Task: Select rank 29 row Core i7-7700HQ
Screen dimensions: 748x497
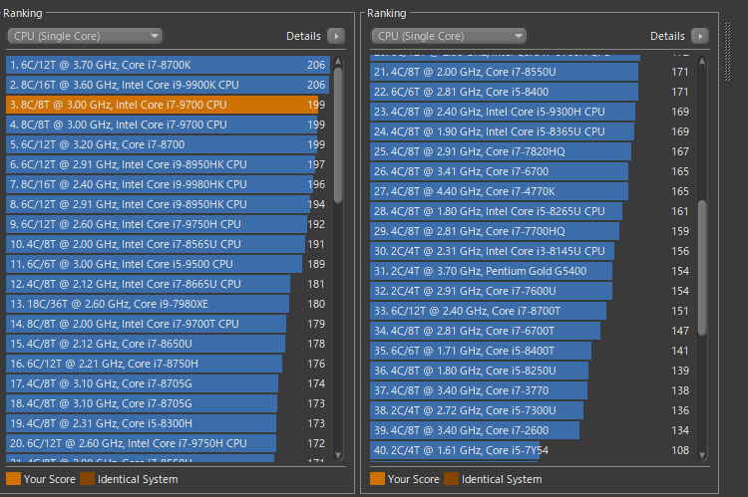Action: click(532, 232)
